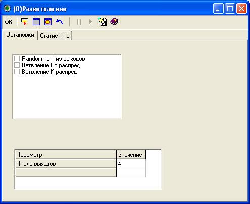Click the play simulation arrow
Viewport: 250px width, 204px height.
point(90,22)
